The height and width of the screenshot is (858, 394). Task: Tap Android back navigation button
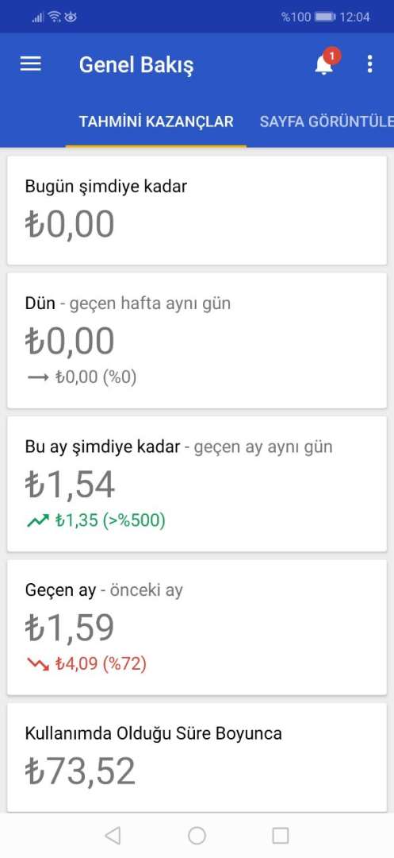pyautogui.click(x=113, y=836)
